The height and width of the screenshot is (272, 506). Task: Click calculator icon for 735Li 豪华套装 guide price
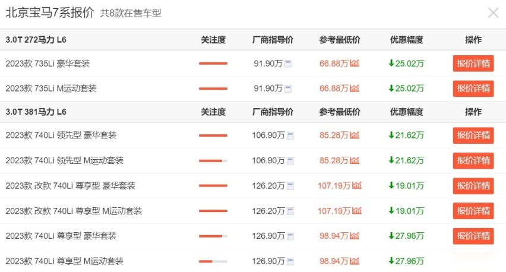coord(289,64)
